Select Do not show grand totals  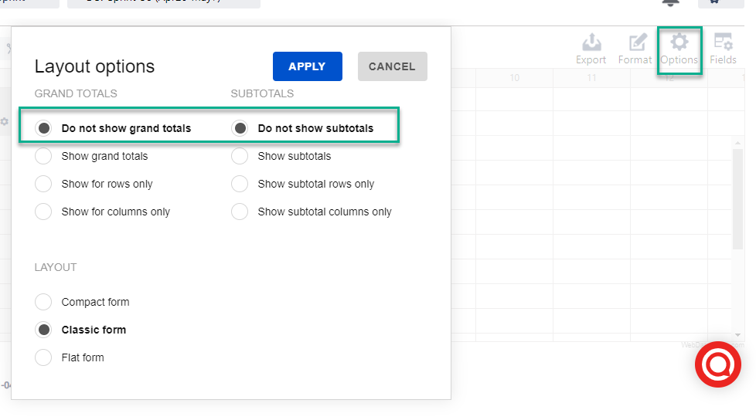tap(44, 128)
